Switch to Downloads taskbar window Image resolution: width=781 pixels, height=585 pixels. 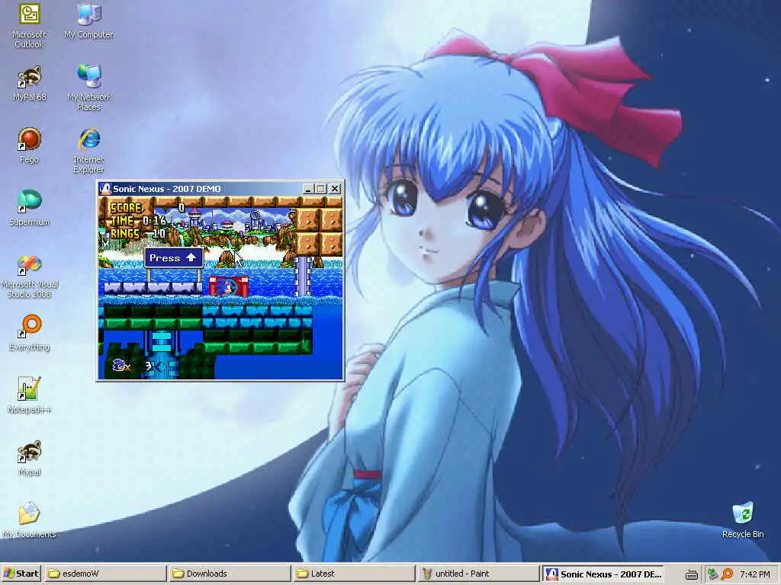point(229,574)
